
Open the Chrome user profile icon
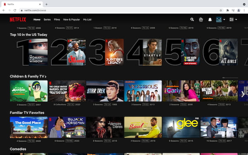point(238,10)
